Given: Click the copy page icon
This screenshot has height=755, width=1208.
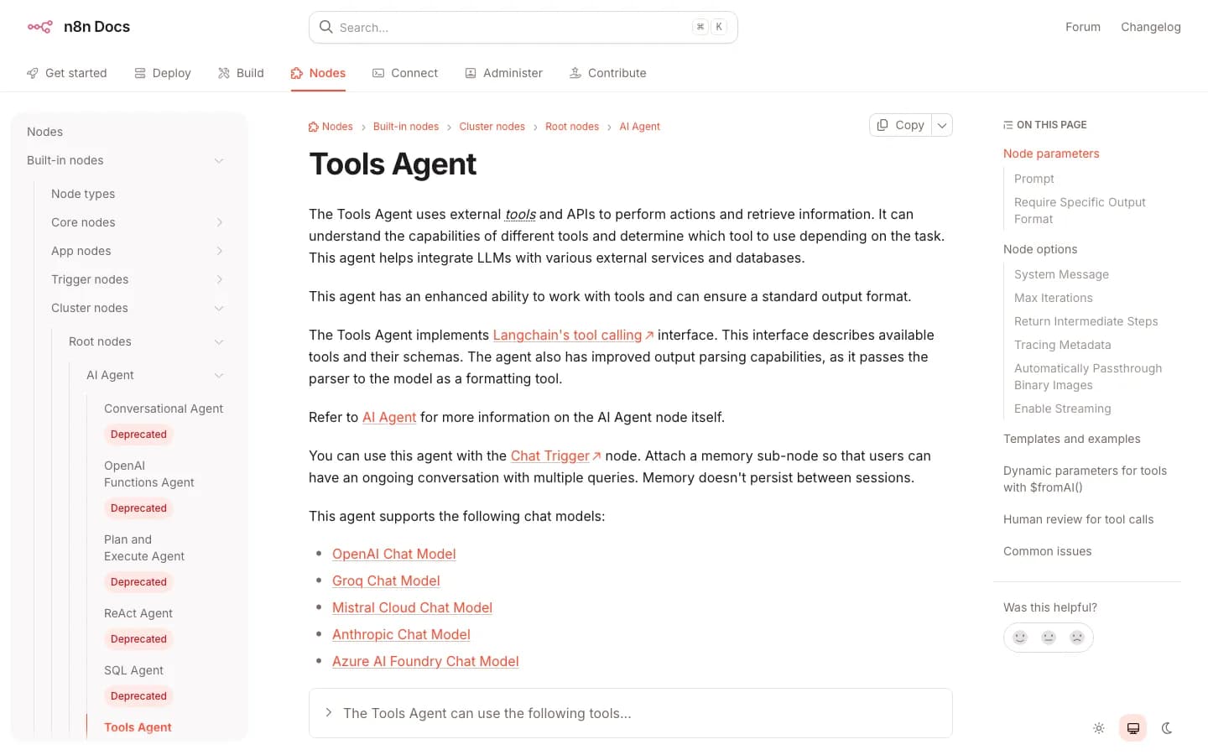Looking at the screenshot, I should 883,125.
